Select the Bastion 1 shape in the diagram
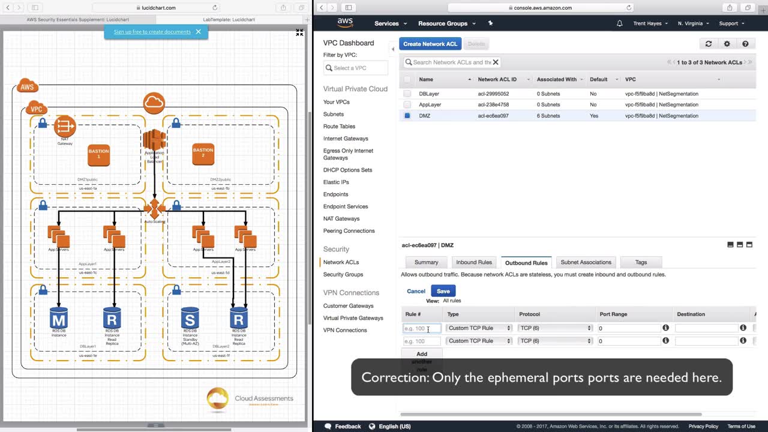Image resolution: width=768 pixels, height=432 pixels. click(99, 155)
